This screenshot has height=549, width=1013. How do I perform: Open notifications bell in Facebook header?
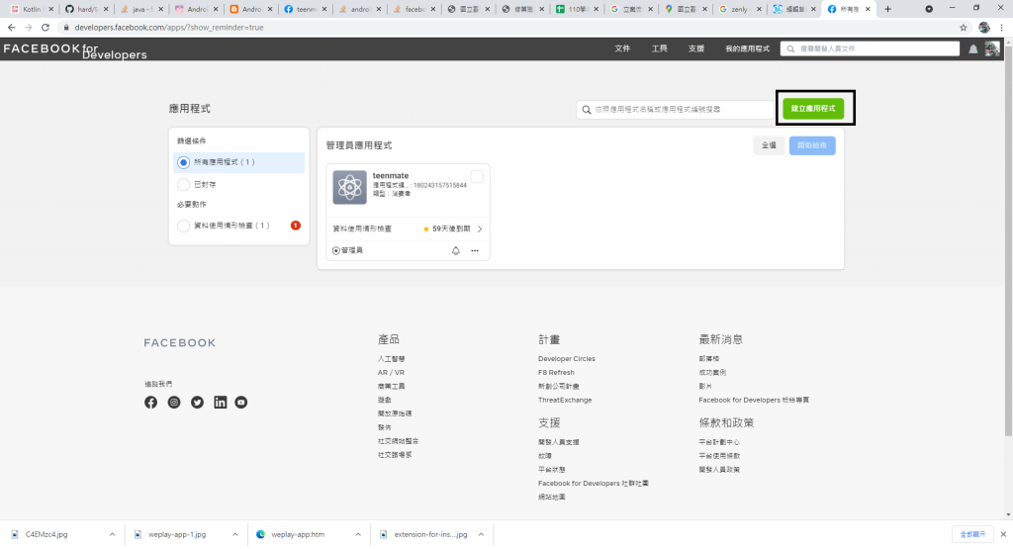(x=973, y=49)
